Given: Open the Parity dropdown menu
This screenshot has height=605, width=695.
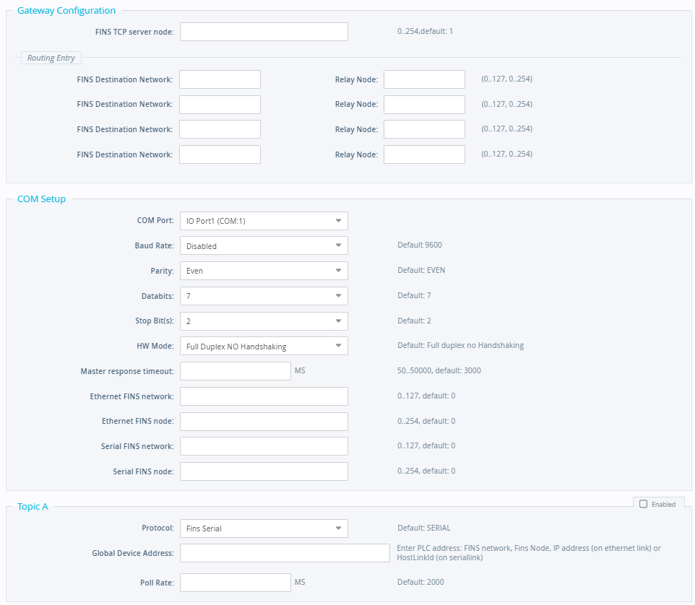Looking at the screenshot, I should [x=264, y=270].
